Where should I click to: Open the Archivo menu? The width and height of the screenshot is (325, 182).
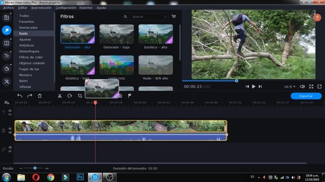click(x=9, y=8)
